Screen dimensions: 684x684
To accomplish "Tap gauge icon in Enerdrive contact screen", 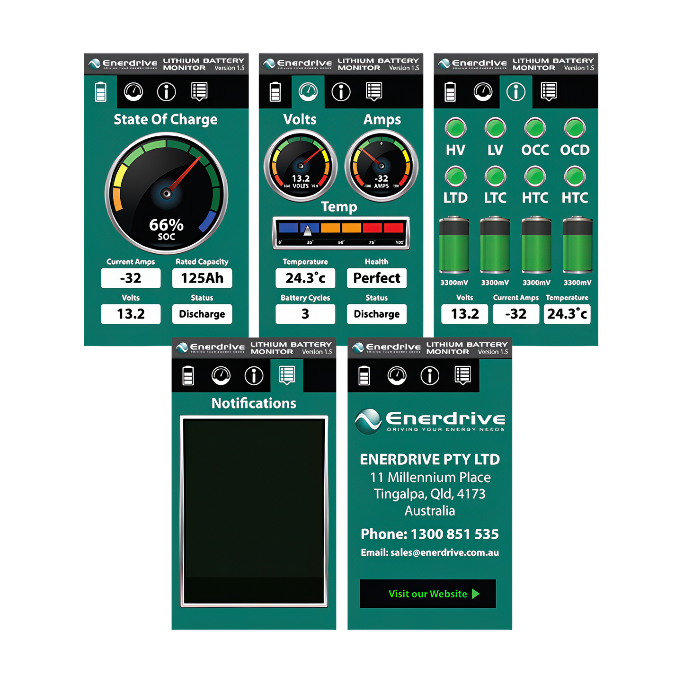I will pos(397,375).
